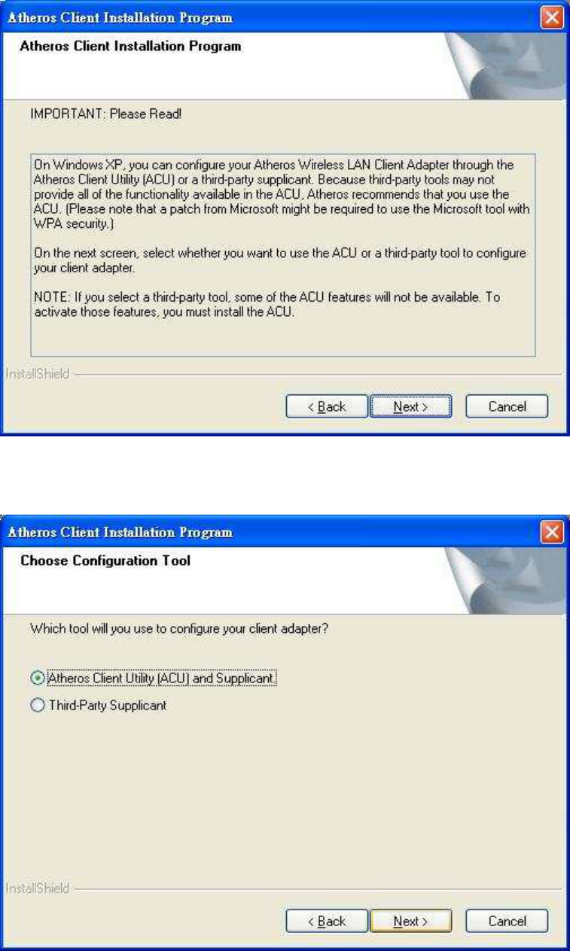The image size is (570, 951).
Task: Click the title bar of Please Read dialog
Action: pyautogui.click(x=271, y=17)
